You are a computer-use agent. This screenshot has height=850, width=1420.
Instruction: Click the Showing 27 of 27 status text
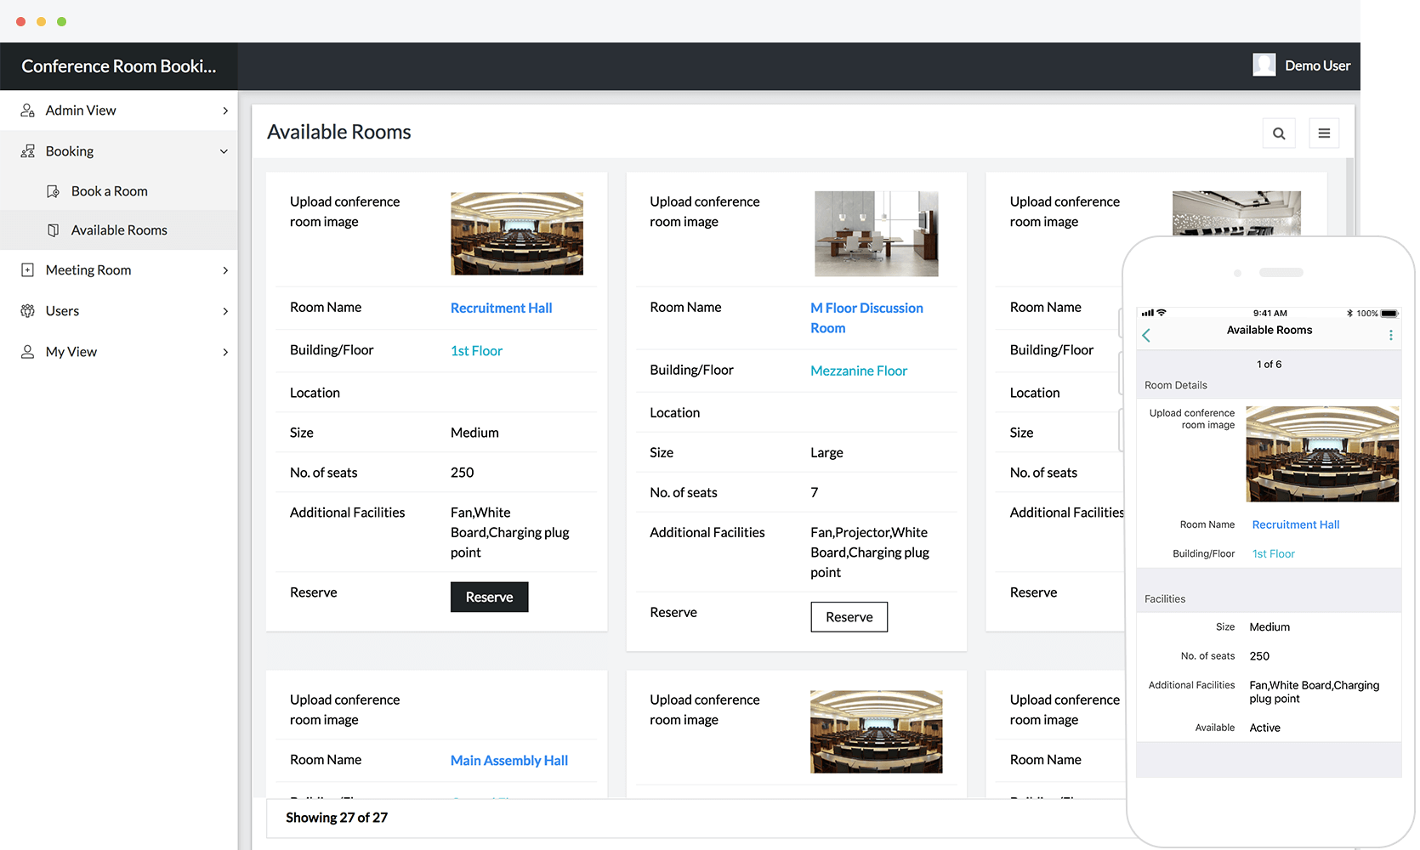coord(337,818)
